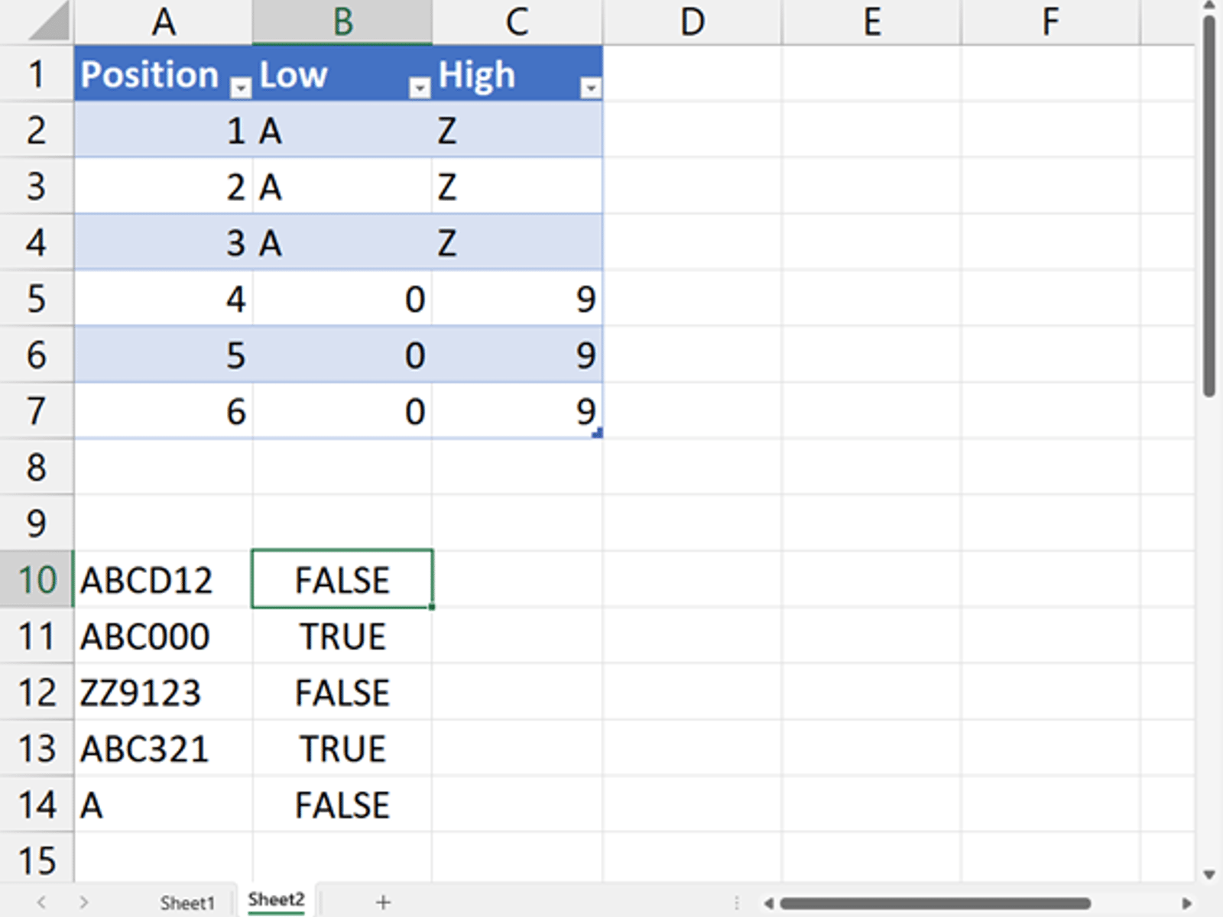Click the vertical scrollbar thumb
The image size is (1223, 917).
coord(1208,206)
